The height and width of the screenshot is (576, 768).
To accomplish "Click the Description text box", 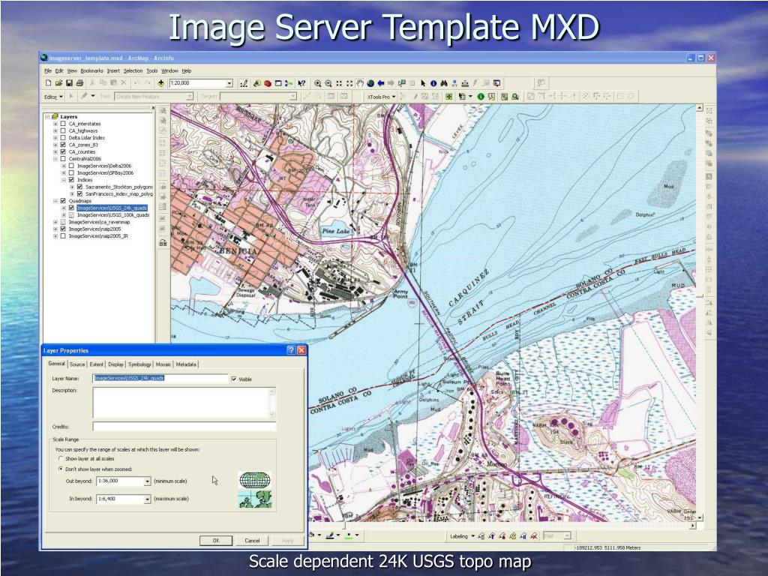I will (184, 403).
